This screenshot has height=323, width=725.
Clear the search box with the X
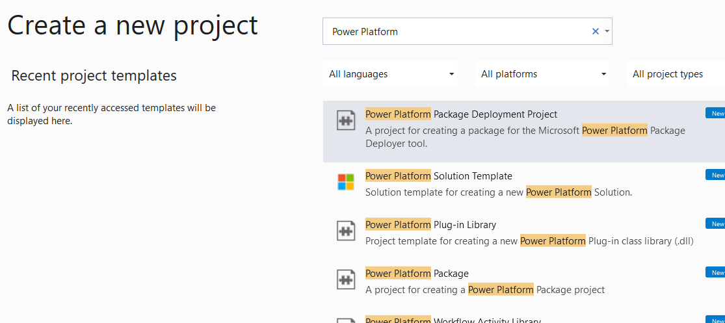(595, 31)
